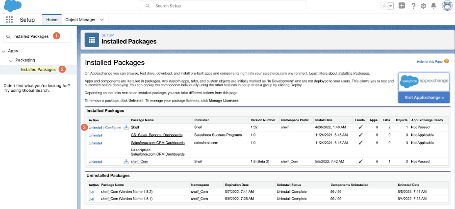Screen dimensions: 455x209
Task: Click Limits checkmark in GS_Sales_Reports_Dashboards row
Action: tap(360, 135)
